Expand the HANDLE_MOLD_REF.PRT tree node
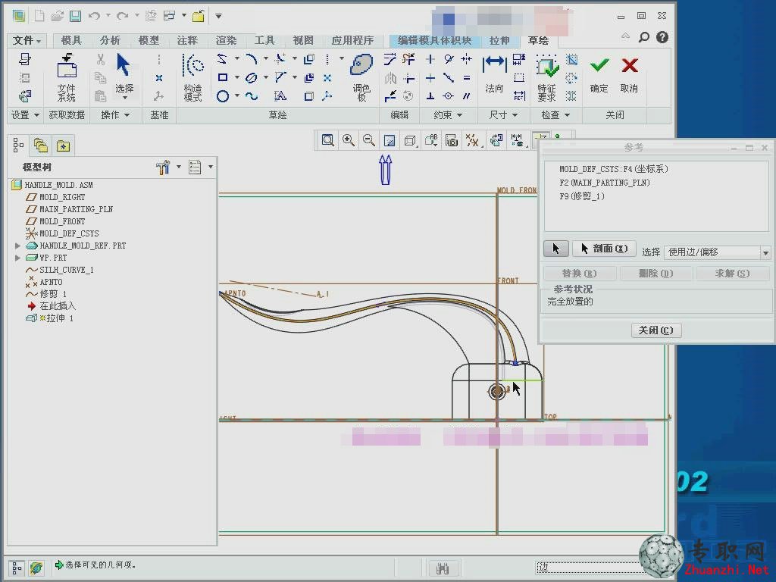Image resolution: width=776 pixels, height=582 pixels. tap(18, 246)
